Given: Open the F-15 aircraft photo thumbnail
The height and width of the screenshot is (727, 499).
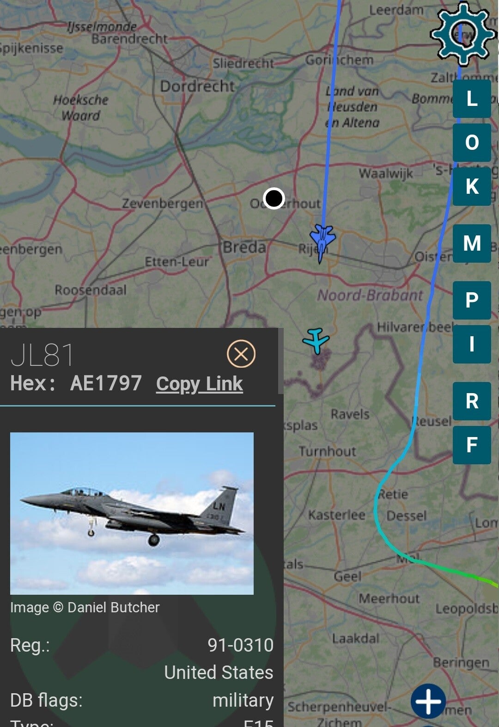Looking at the screenshot, I should 132,513.
